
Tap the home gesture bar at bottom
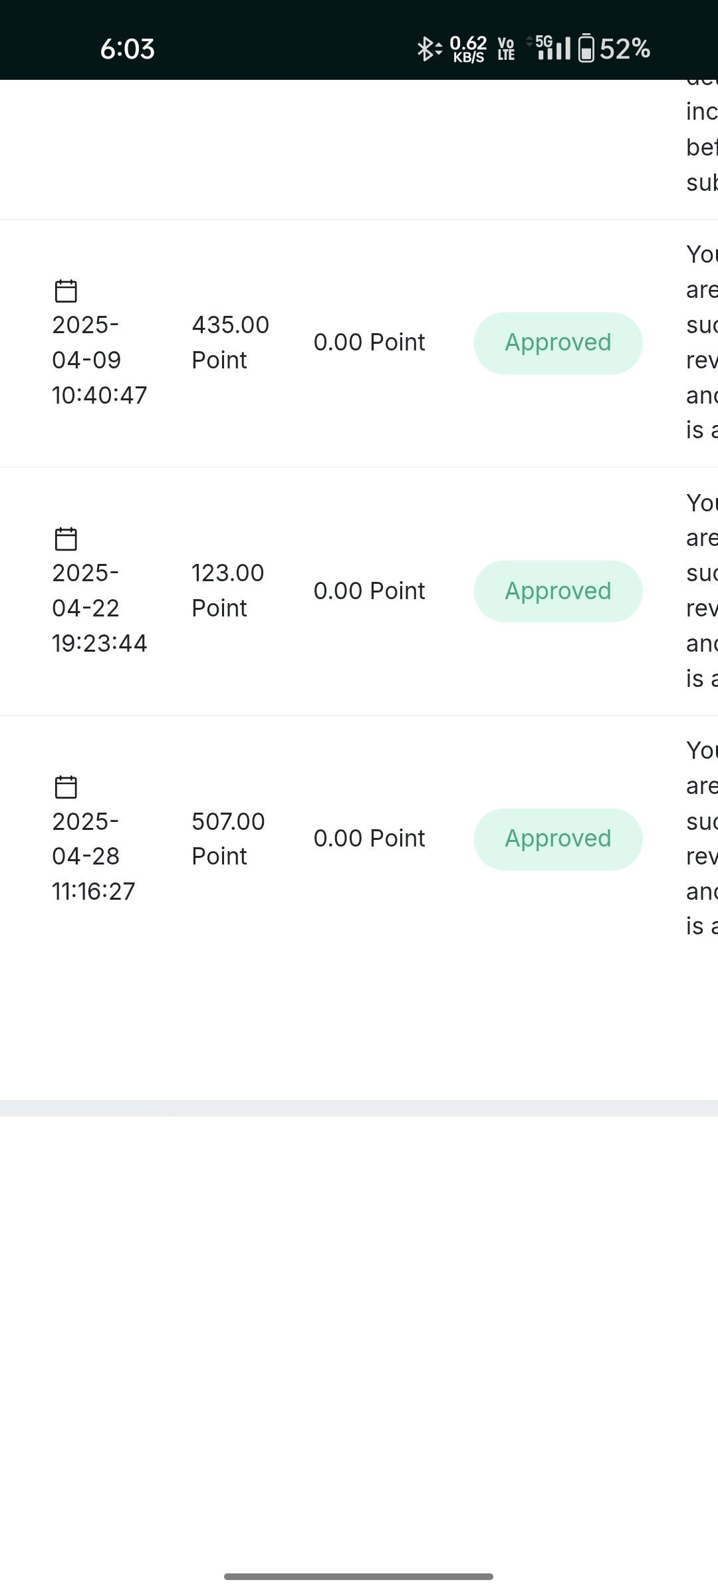click(358, 1577)
